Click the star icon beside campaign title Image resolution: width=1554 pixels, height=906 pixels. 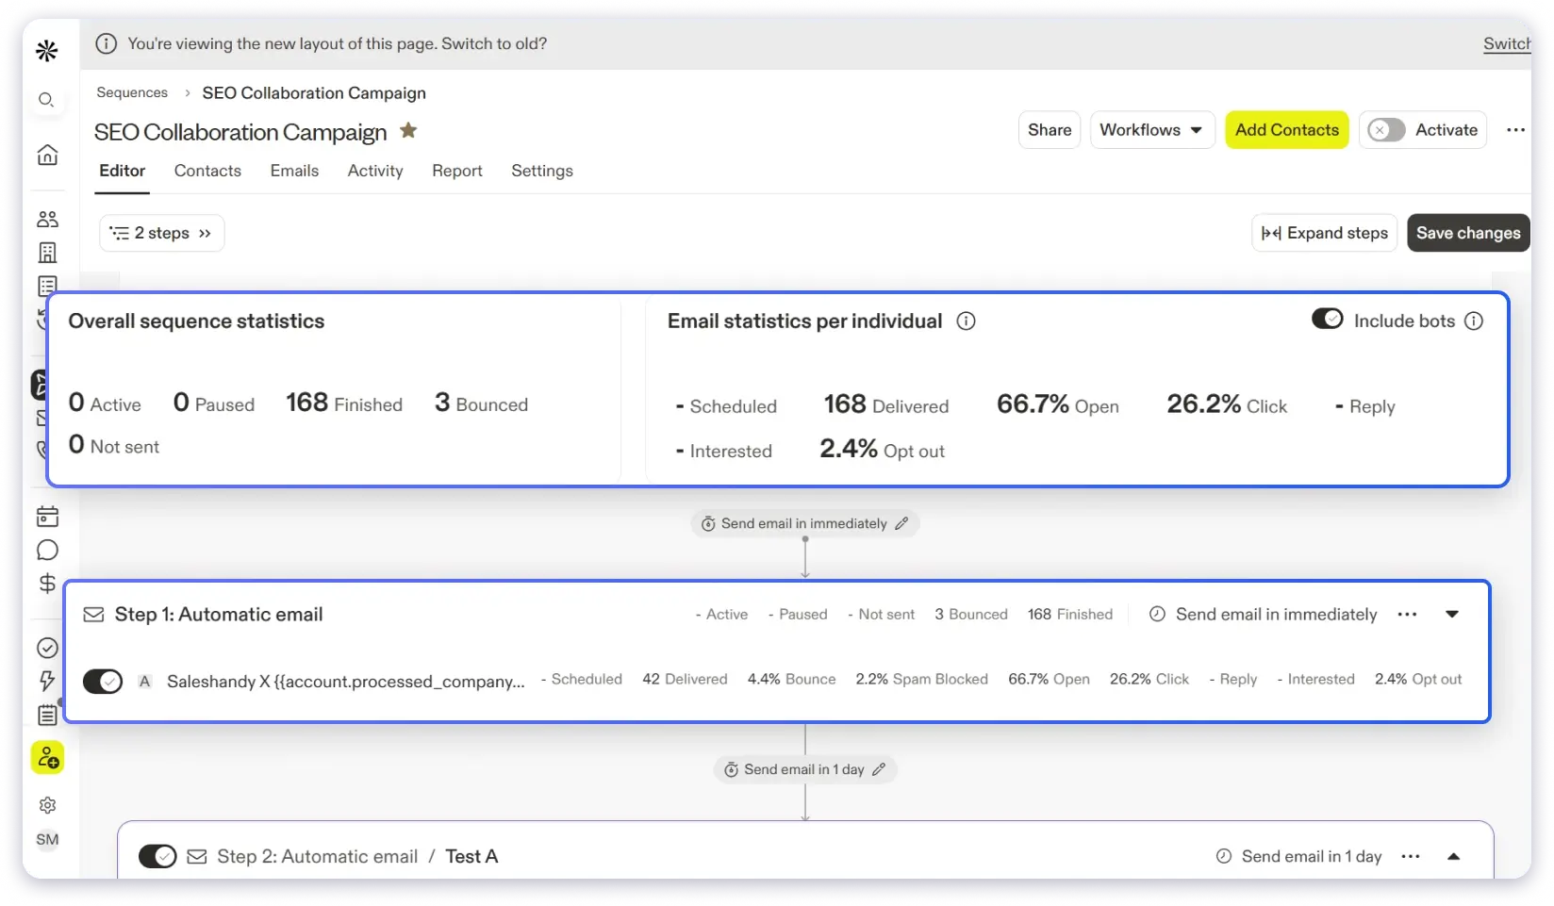coord(408,131)
